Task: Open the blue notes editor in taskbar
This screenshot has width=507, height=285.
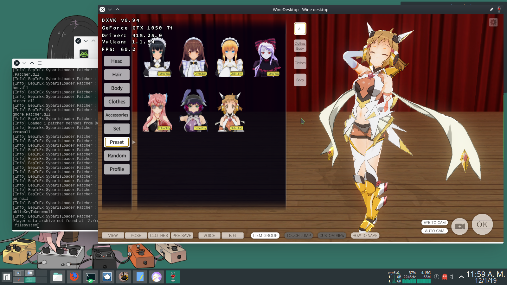Action: (x=140, y=277)
